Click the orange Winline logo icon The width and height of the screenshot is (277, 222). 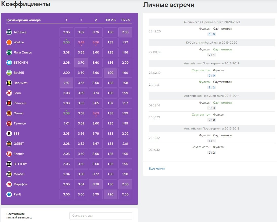point(9,42)
